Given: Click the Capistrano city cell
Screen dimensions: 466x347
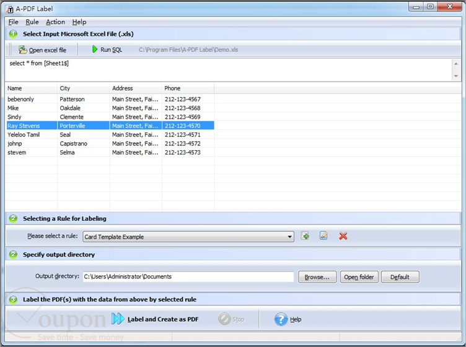Looking at the screenshot, I should click(x=73, y=144).
